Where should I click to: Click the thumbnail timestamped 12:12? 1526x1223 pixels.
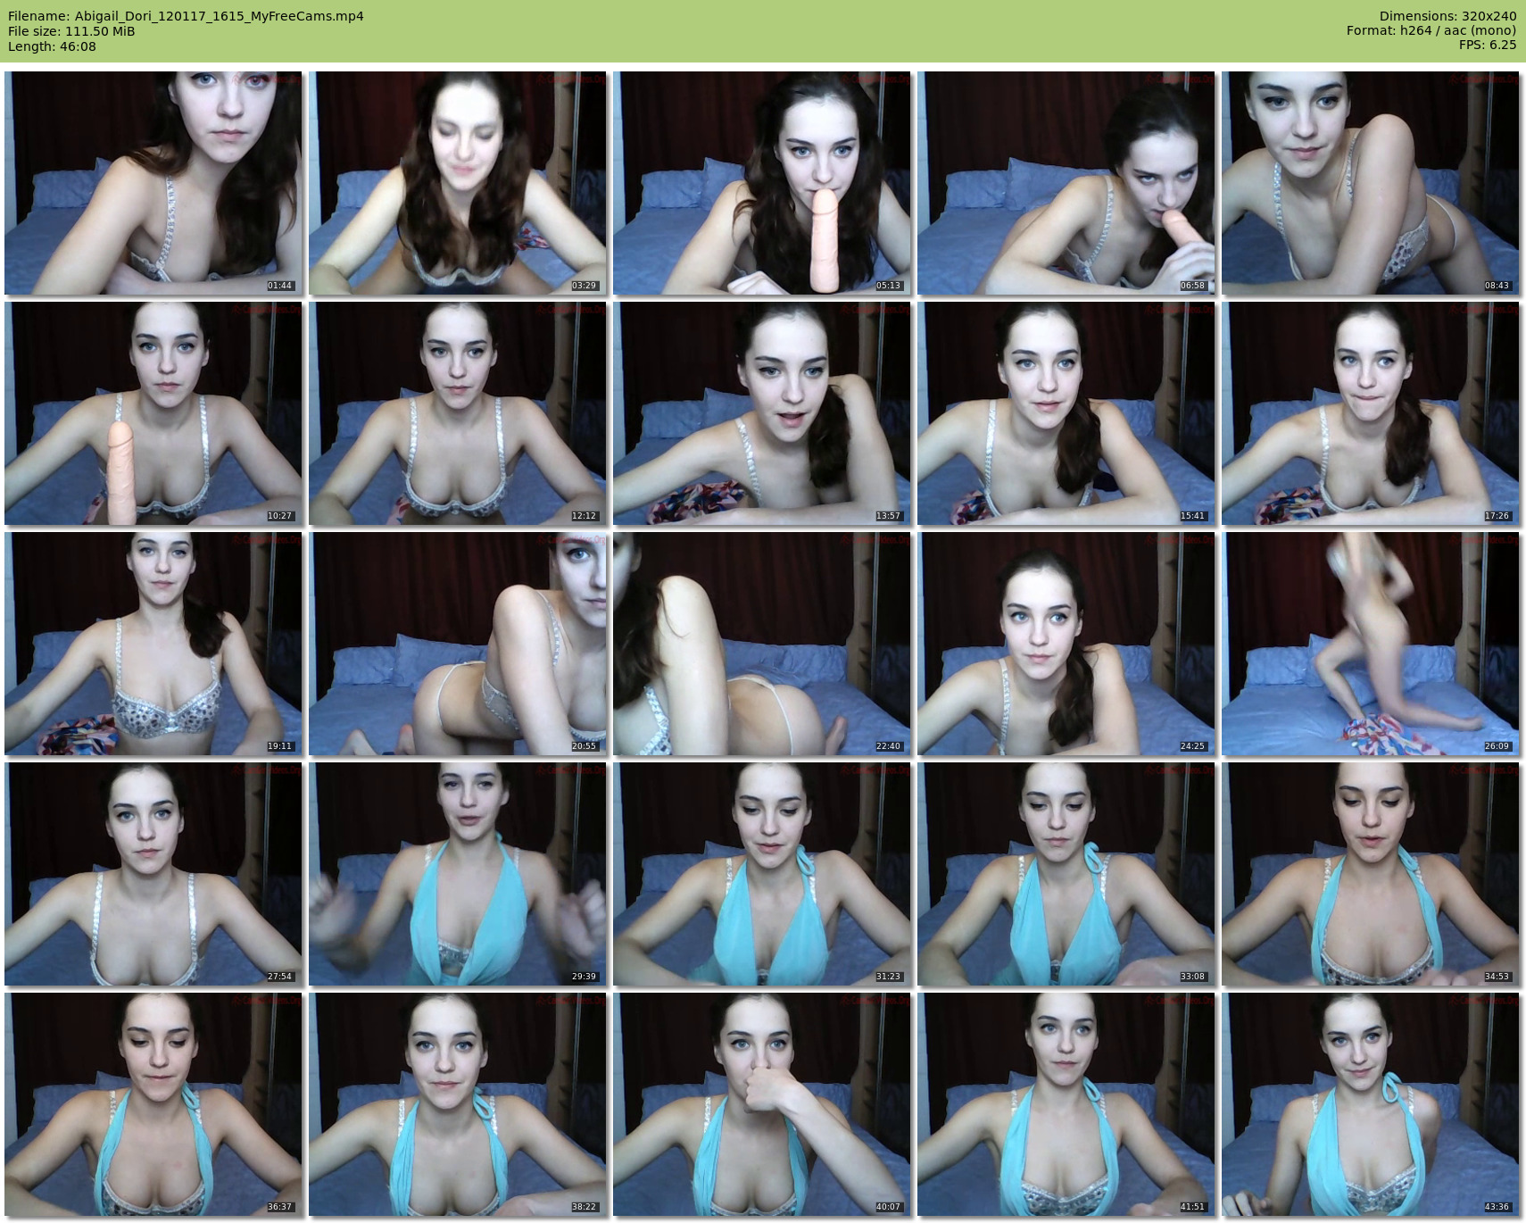point(458,413)
